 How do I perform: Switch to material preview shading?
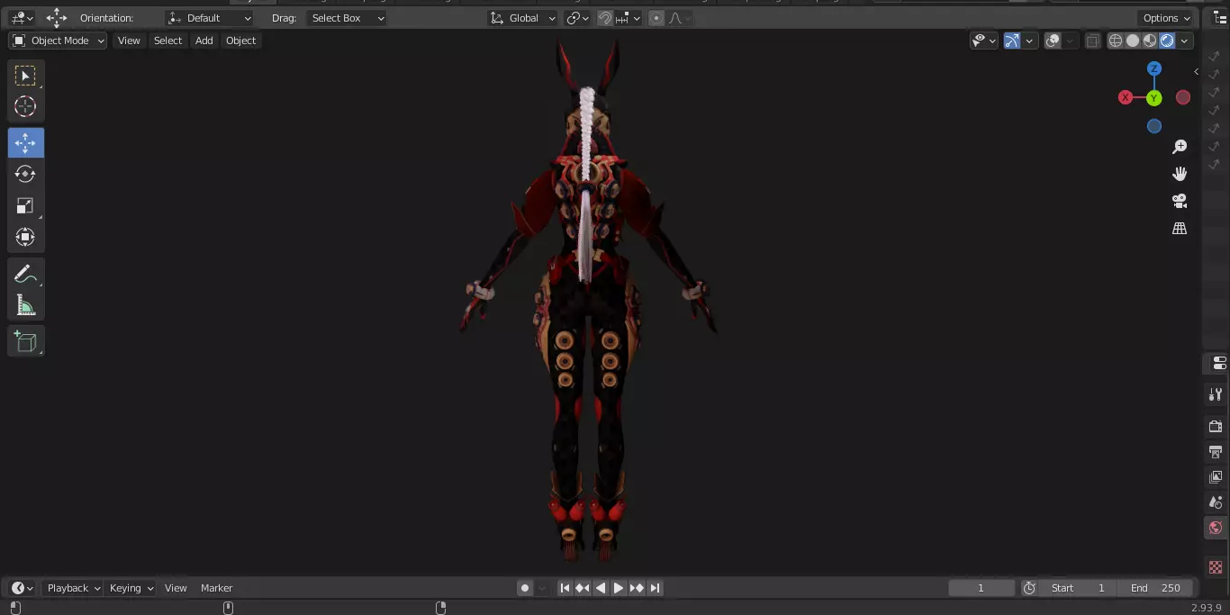1150,41
